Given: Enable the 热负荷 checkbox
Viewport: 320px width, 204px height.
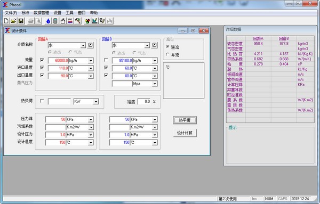Looking at the screenshot, I should pyautogui.click(x=42, y=101).
